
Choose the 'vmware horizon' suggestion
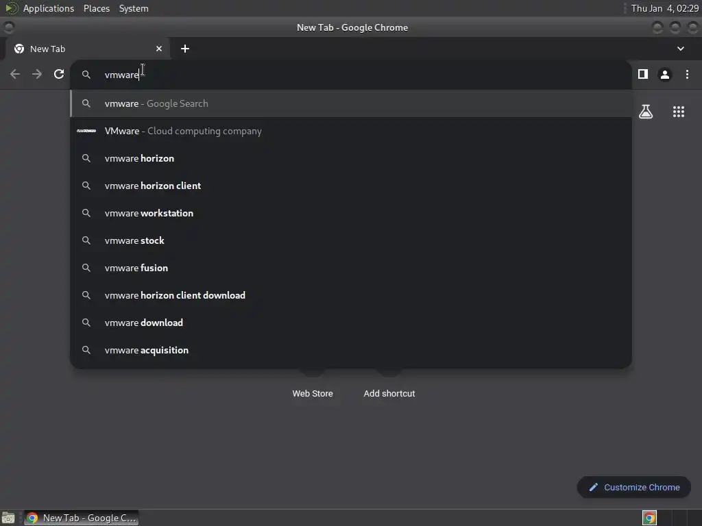(351, 158)
